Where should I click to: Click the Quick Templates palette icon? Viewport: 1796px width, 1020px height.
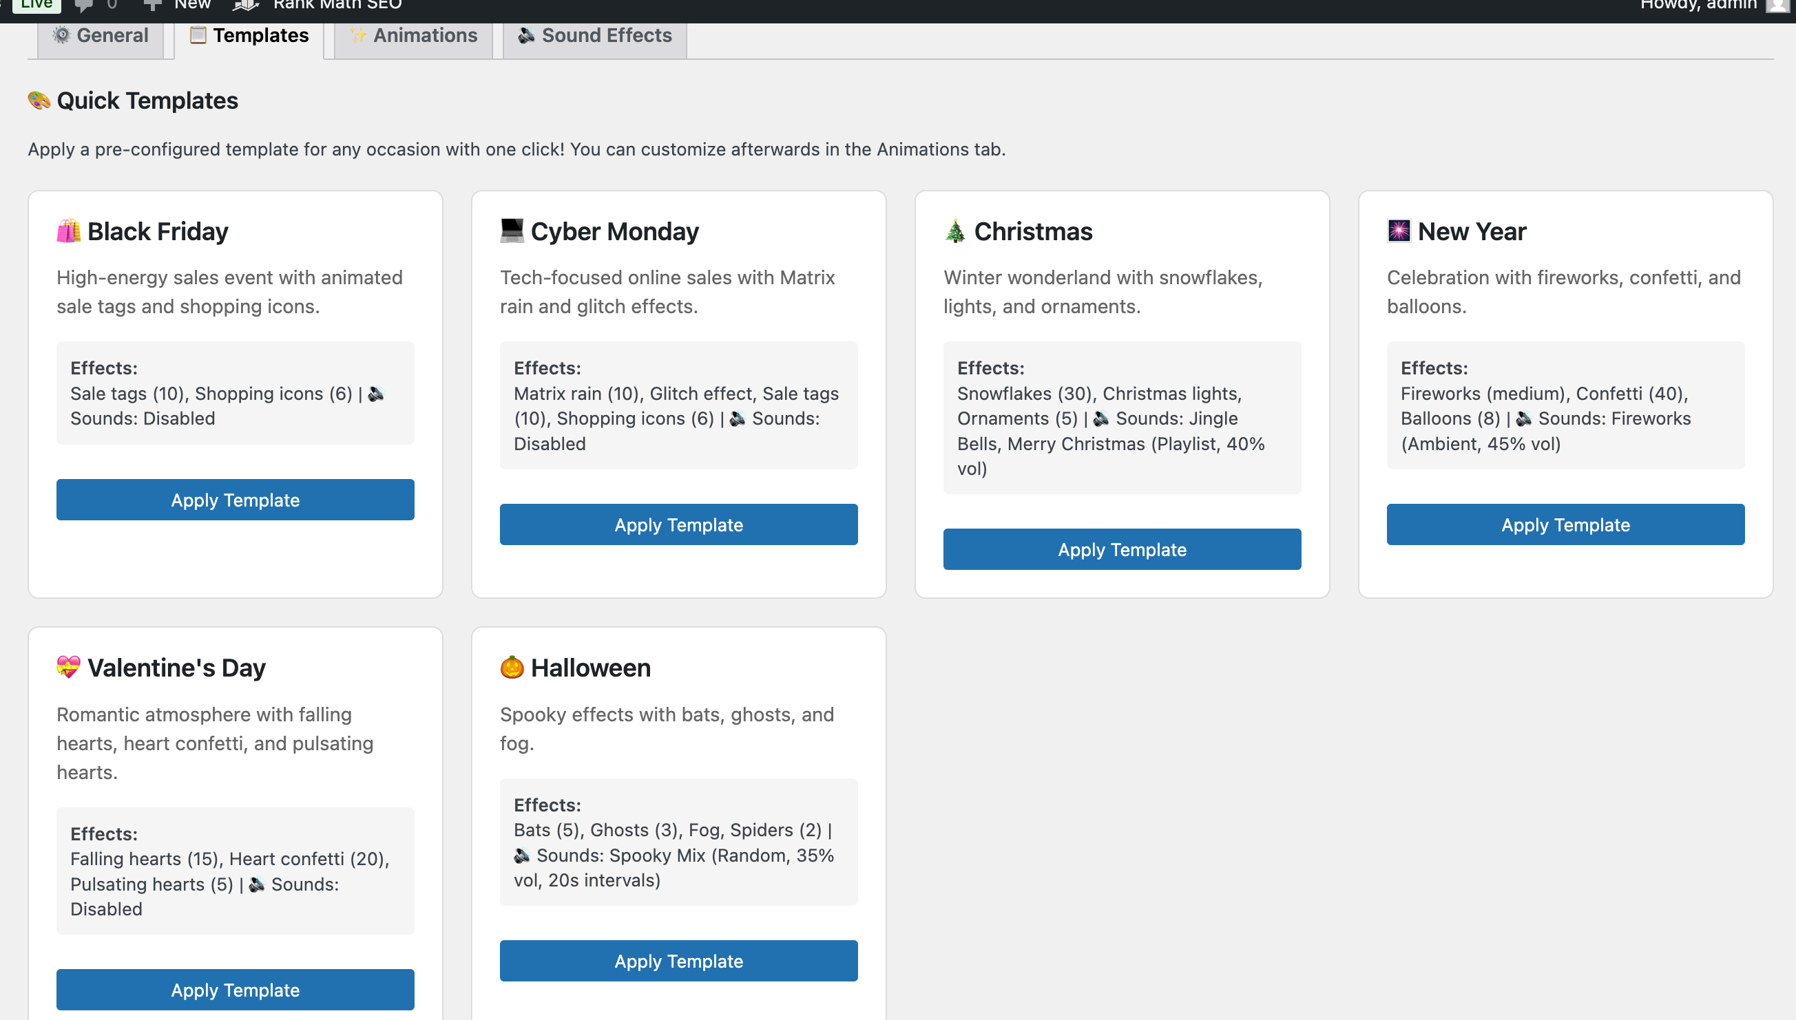tap(39, 100)
